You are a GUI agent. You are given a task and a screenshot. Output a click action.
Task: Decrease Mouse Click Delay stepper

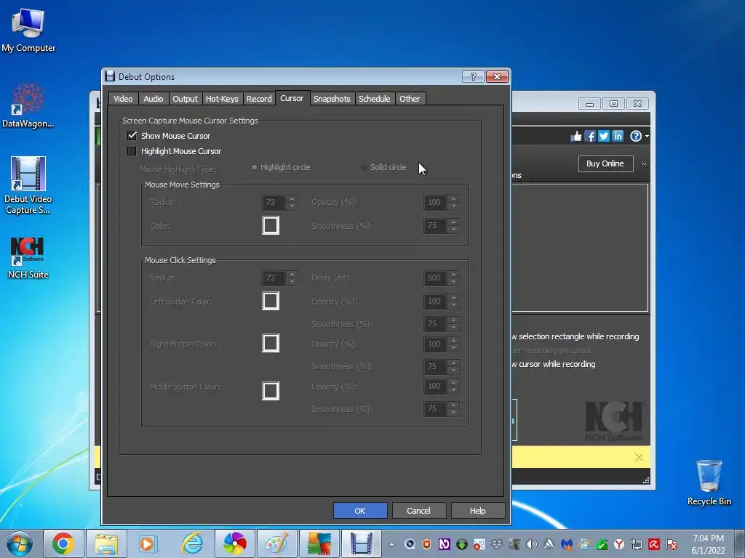point(454,282)
